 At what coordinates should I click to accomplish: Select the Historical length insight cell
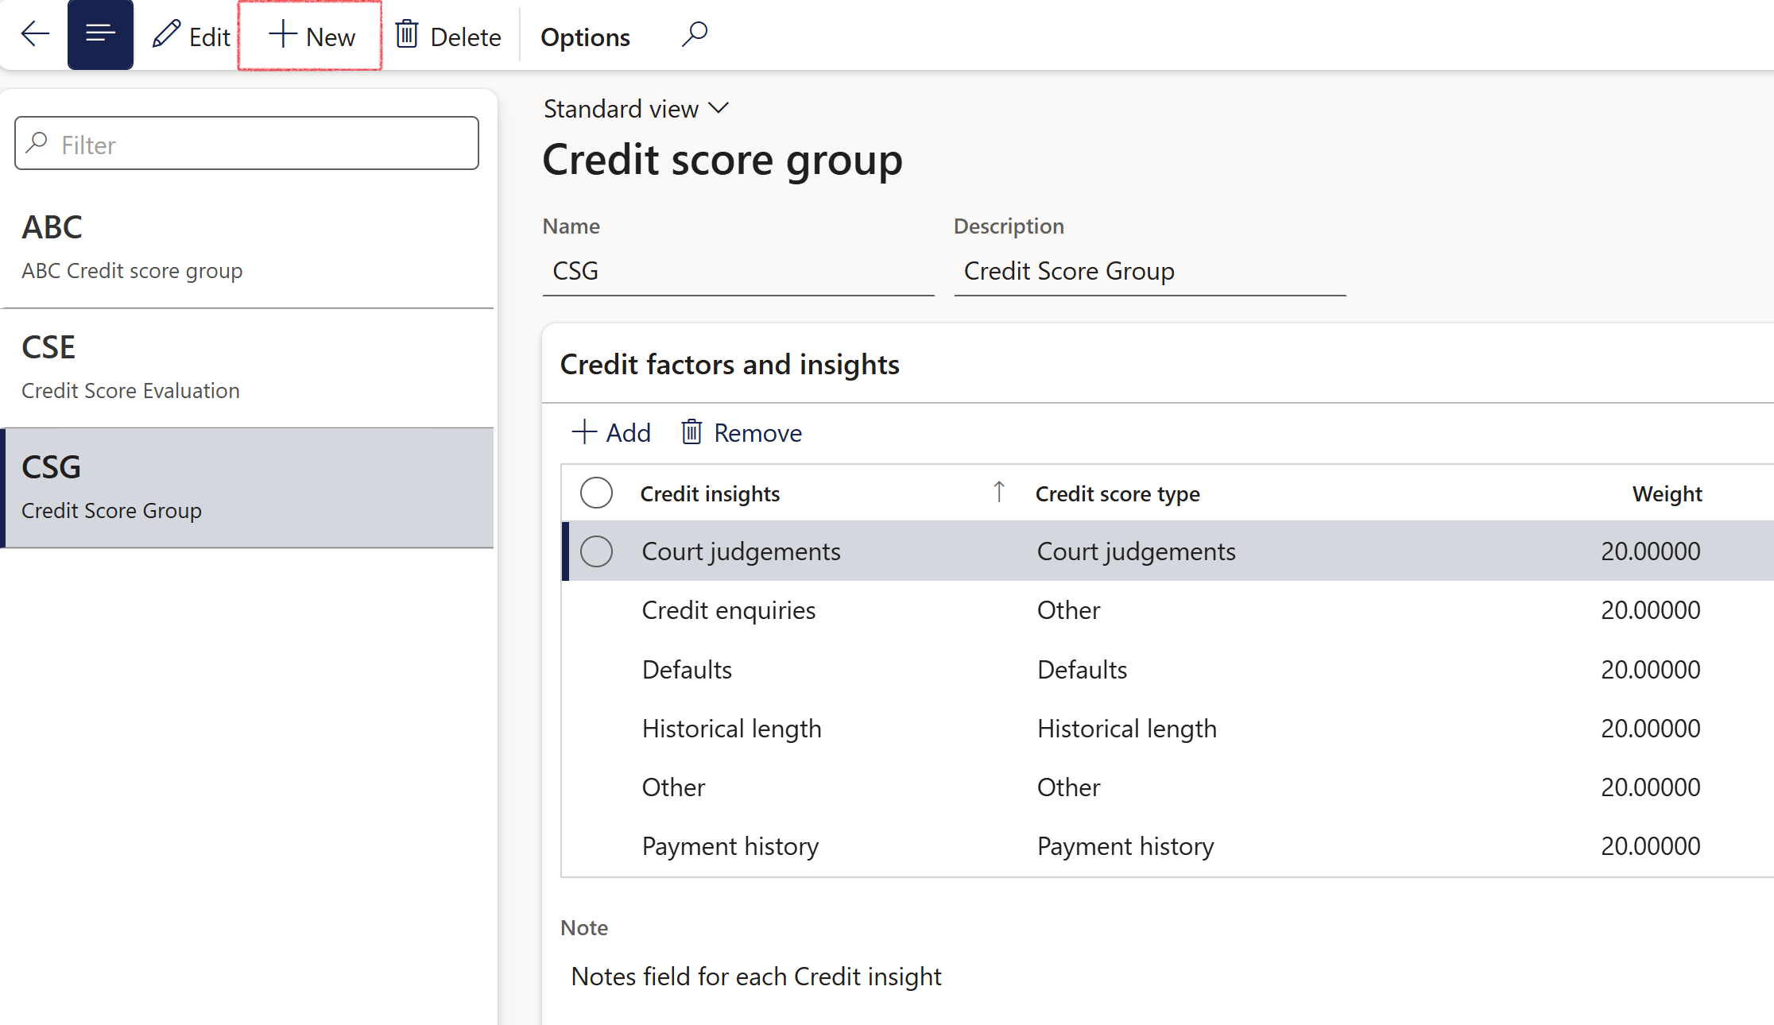(x=731, y=729)
